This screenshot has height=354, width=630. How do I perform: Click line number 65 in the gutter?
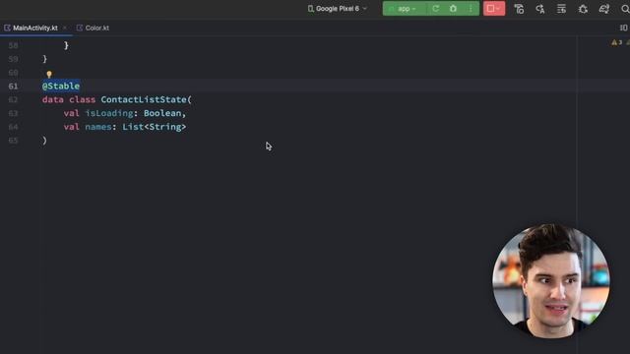point(13,141)
